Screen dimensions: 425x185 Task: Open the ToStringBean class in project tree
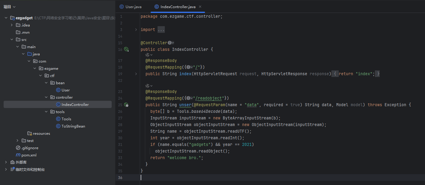pos(73,126)
